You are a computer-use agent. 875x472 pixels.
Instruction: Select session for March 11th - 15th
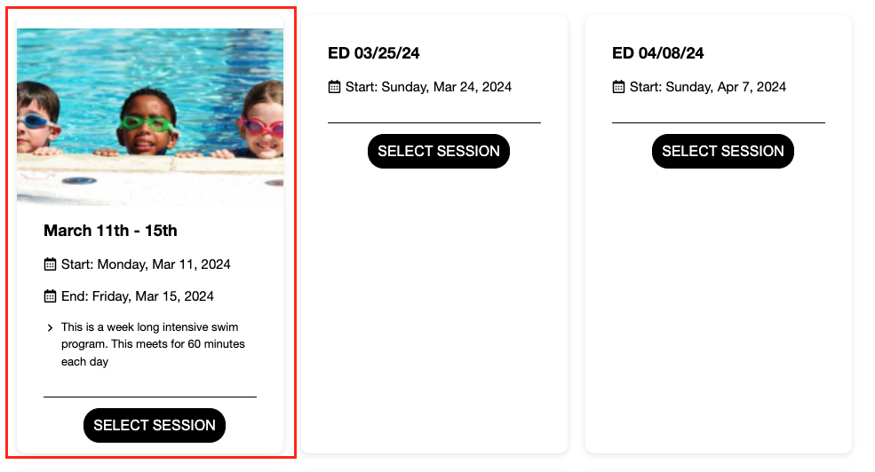pyautogui.click(x=155, y=426)
